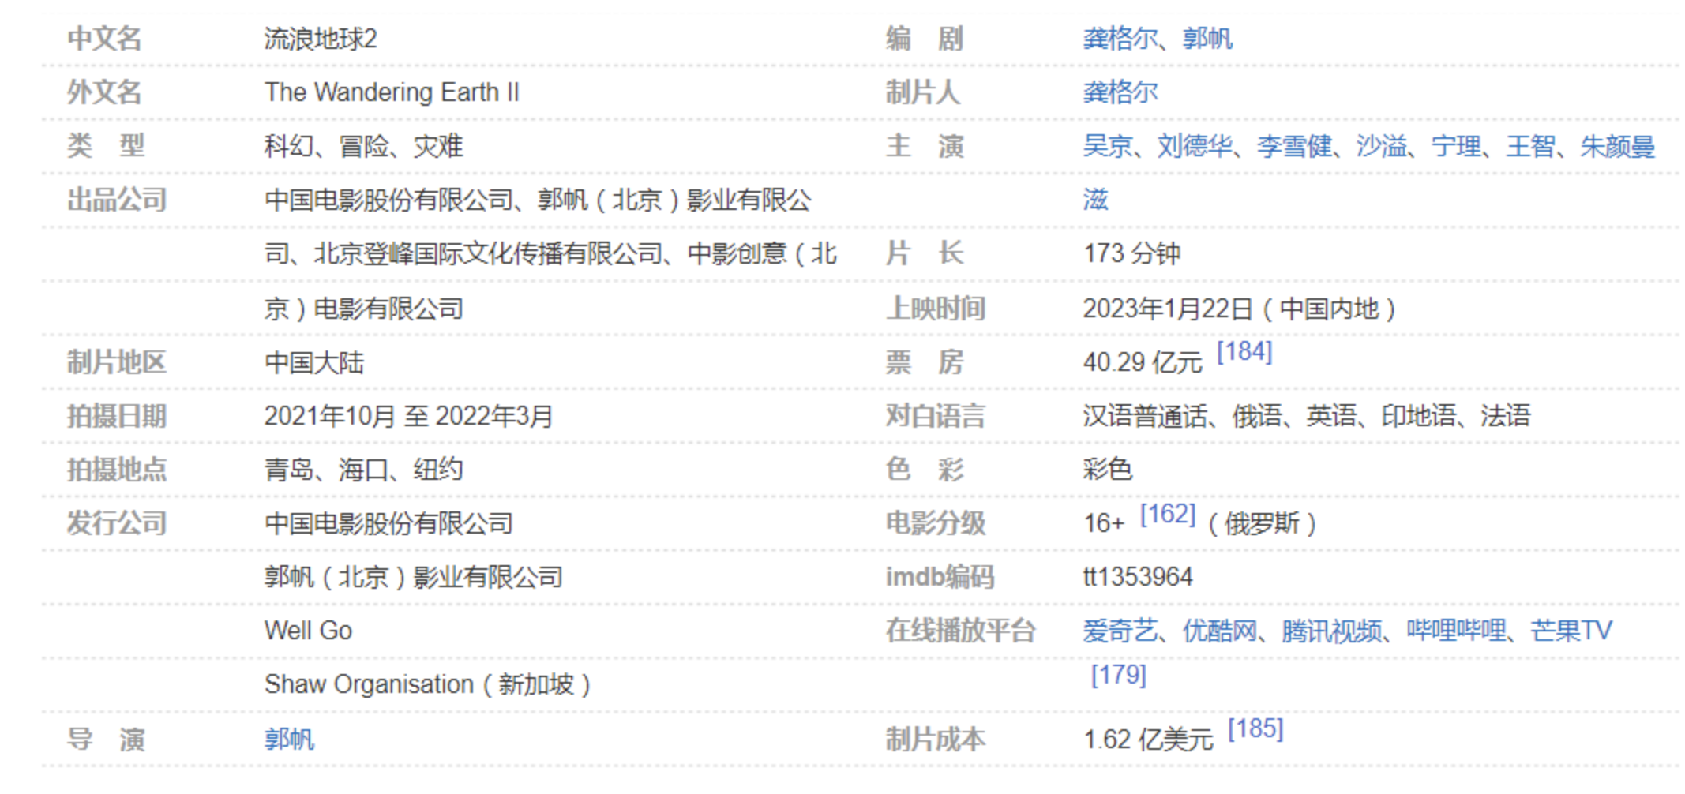Open the 郭帆 link in 编剧 row
Screen dimensions: 1685x794
(x=1207, y=38)
